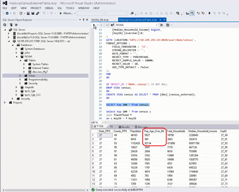Viewport: 239px width, 192px height.
Task: Click the New Project icon in toolbar
Action: point(21,14)
